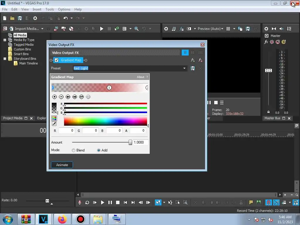The height and width of the screenshot is (225, 300).
Task: Start preview of selected media
Action: click(x=102, y=29)
